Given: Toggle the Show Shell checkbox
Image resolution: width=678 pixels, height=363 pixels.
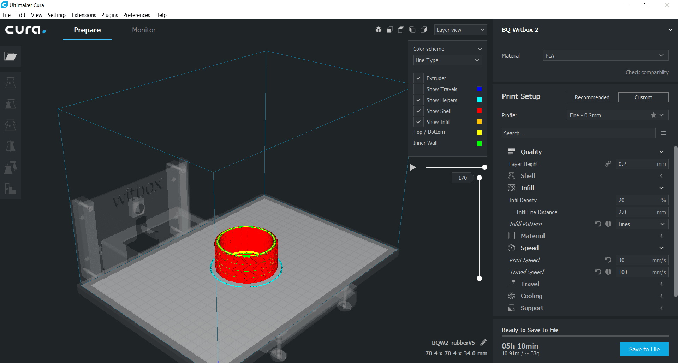Looking at the screenshot, I should click(418, 111).
